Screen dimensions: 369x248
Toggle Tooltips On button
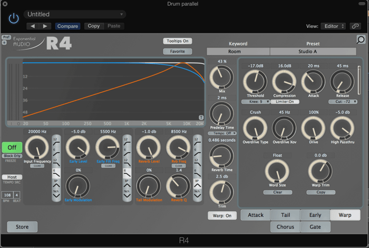178,41
